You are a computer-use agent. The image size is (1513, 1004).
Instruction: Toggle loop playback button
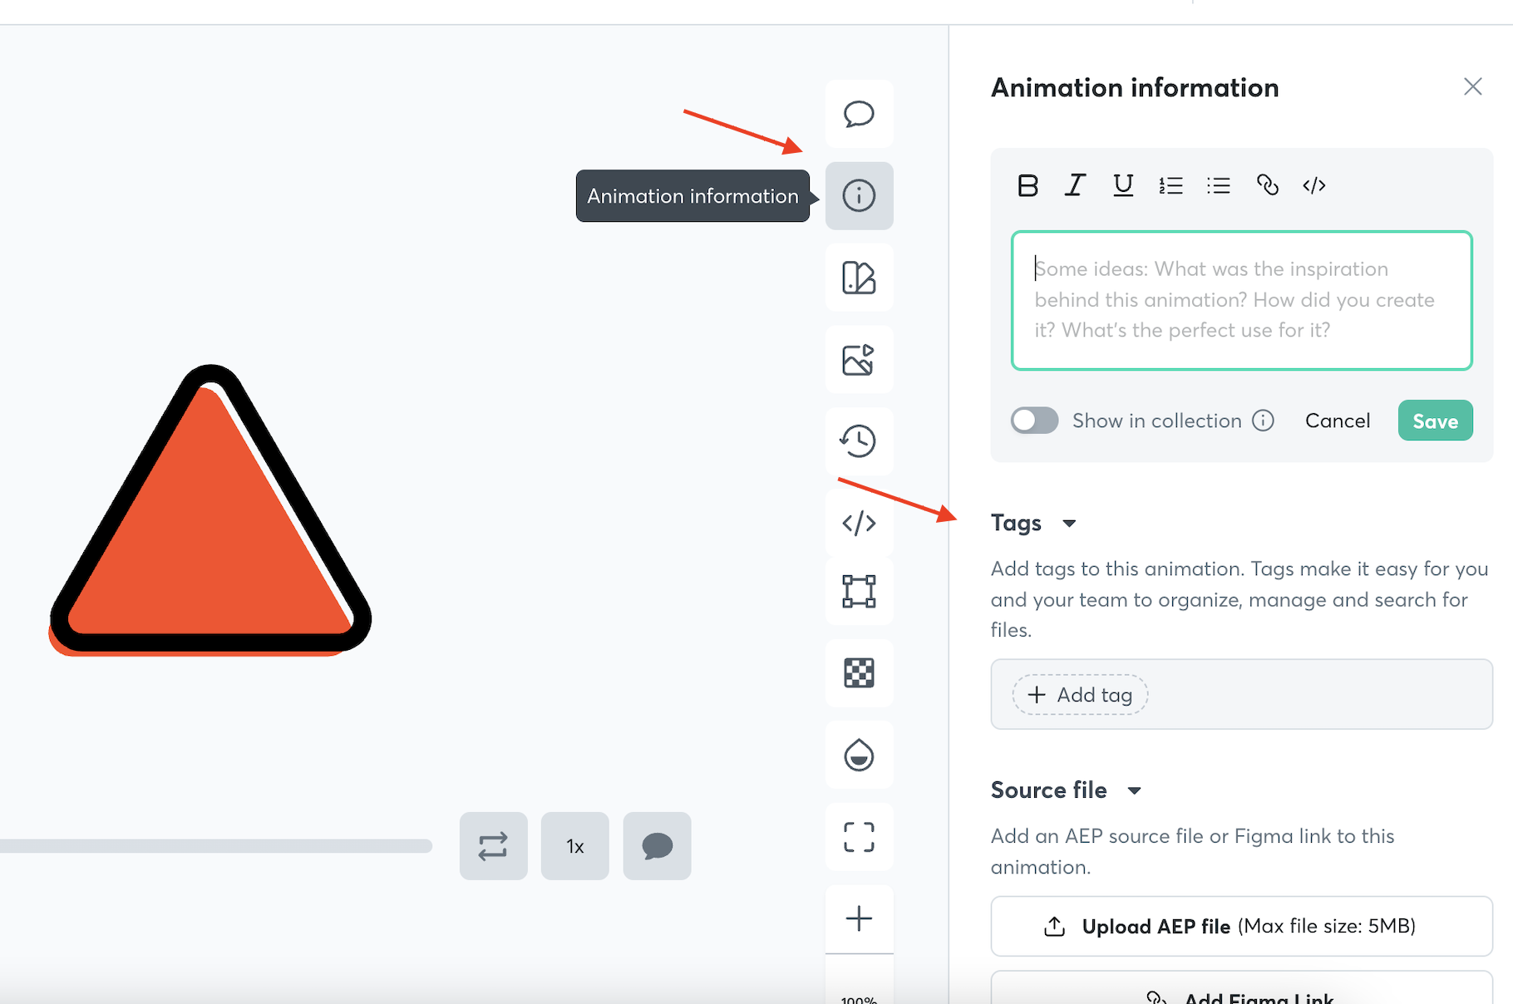[x=493, y=846]
